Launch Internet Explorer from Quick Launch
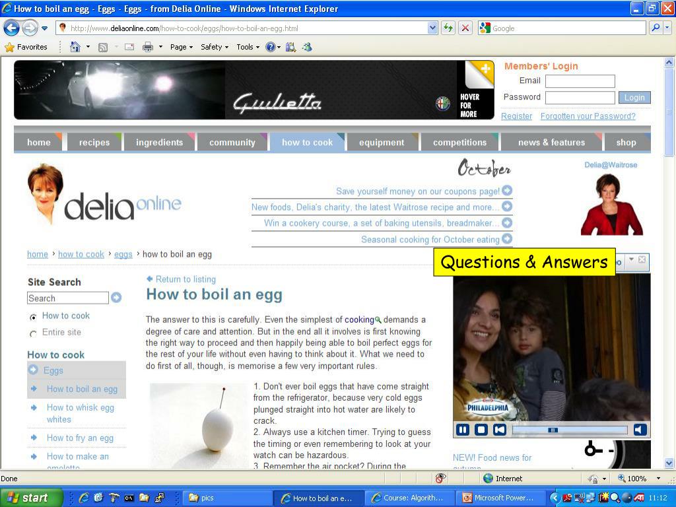The width and height of the screenshot is (676, 507). (84, 498)
